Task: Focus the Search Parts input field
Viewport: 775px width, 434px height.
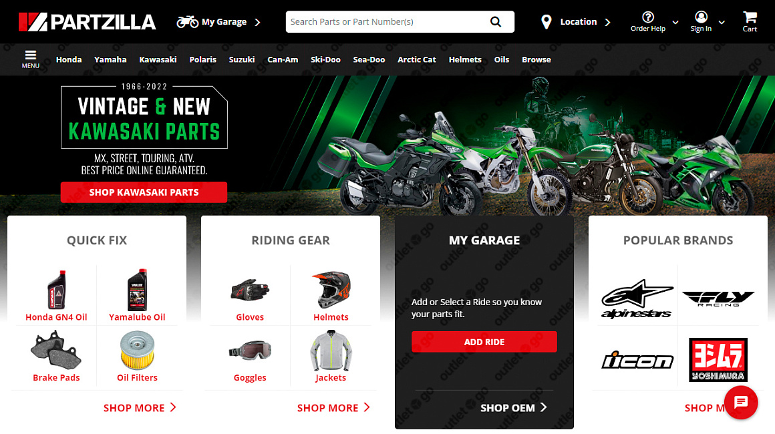Action: pos(387,22)
